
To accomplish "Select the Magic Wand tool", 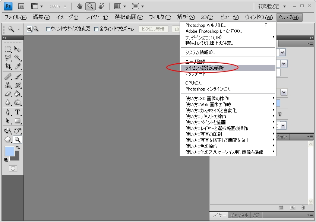I will pyautogui.click(x=18, y=58).
